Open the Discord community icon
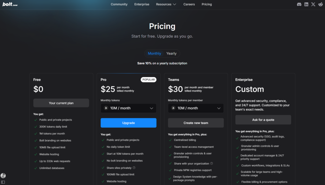The width and height of the screenshot is (325, 185). pyautogui.click(x=298, y=4)
